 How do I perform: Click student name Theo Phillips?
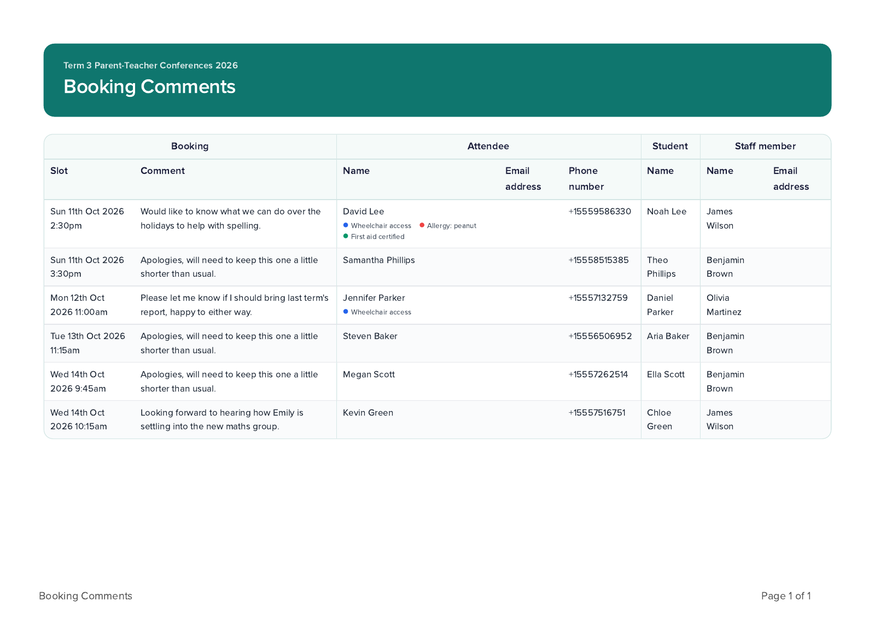661,267
